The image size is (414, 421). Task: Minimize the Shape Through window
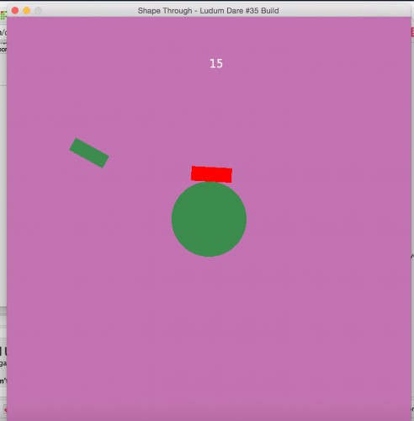(x=27, y=11)
